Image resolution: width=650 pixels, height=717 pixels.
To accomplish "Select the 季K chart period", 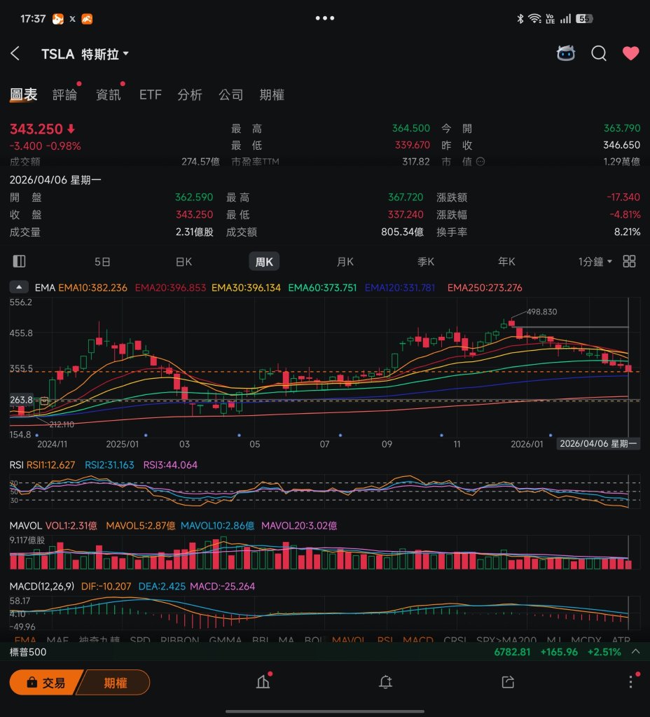I will [x=426, y=262].
